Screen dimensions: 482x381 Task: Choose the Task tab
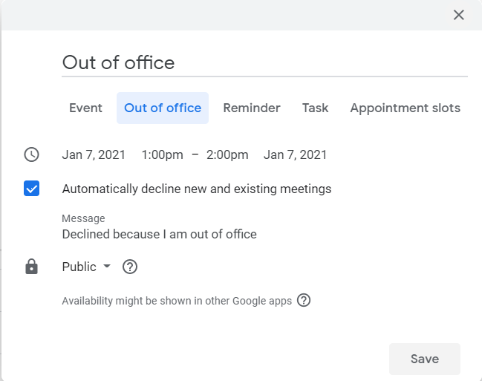click(x=315, y=108)
